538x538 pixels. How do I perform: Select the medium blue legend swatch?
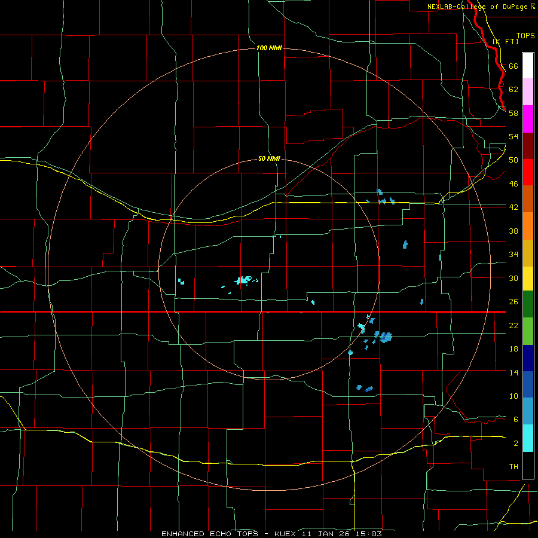(x=528, y=384)
